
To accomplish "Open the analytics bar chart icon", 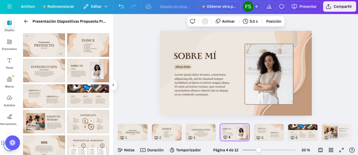I will [x=269, y=7].
